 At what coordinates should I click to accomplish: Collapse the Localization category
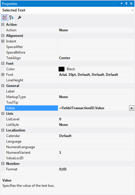tap(3, 130)
